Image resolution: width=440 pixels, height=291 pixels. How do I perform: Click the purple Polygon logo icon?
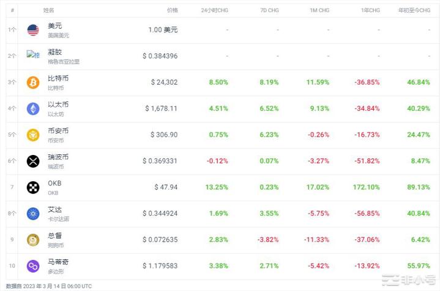[x=33, y=266]
